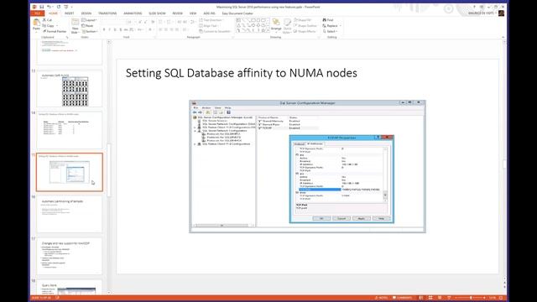Toggle Italic formatting

point(110,30)
